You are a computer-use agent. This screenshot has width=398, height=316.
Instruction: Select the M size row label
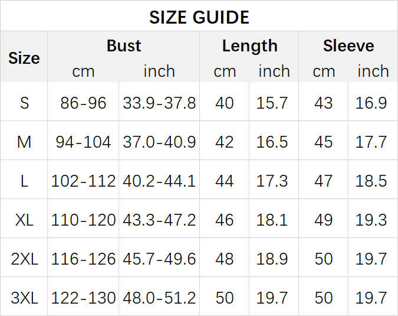click(24, 142)
